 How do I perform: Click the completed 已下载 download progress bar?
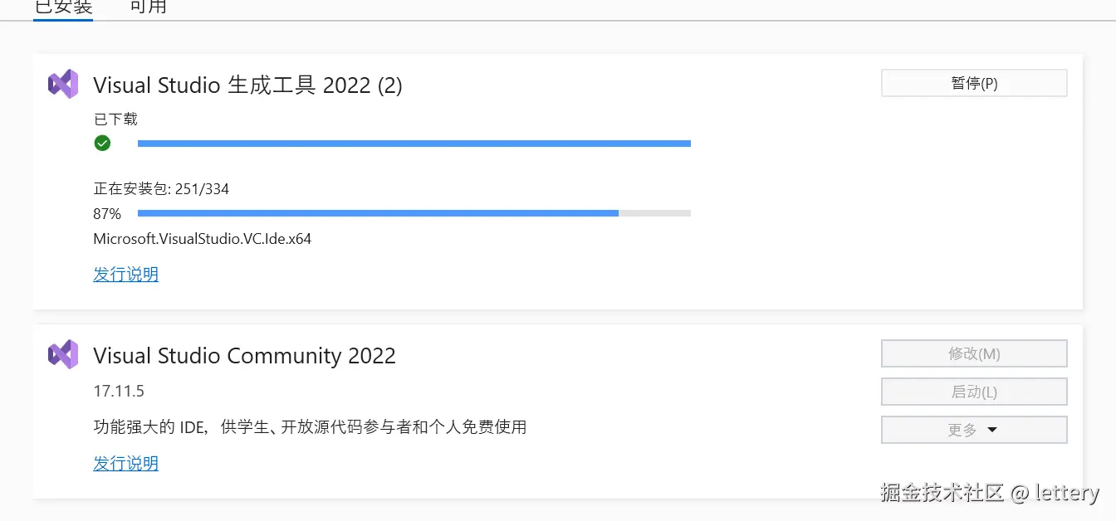click(x=414, y=144)
